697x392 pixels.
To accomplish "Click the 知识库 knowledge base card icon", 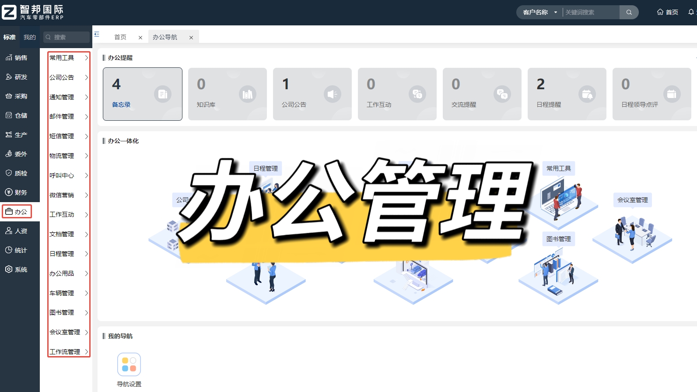I will click(248, 94).
